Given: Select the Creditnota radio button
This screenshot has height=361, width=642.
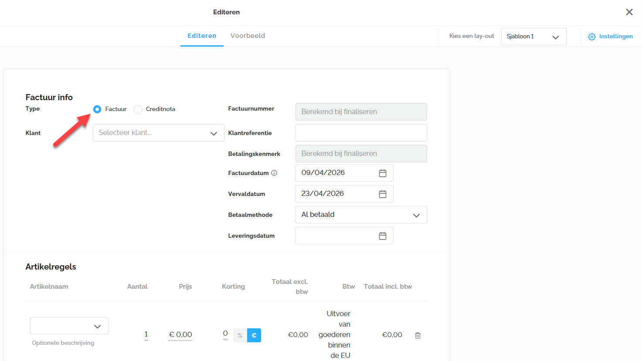Looking at the screenshot, I should (x=138, y=109).
